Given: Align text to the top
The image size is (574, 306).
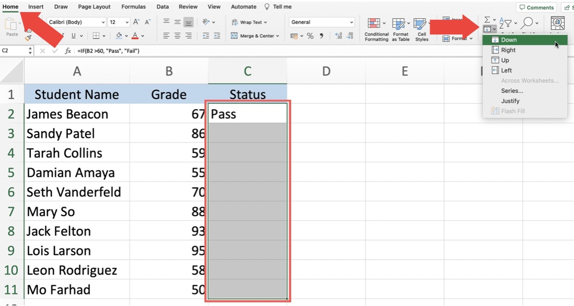Looking at the screenshot, I should pos(166,22).
